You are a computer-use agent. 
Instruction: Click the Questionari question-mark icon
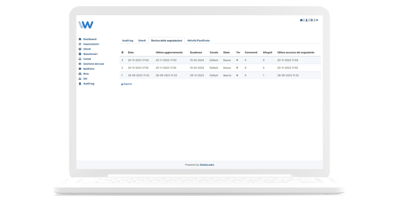(80, 54)
